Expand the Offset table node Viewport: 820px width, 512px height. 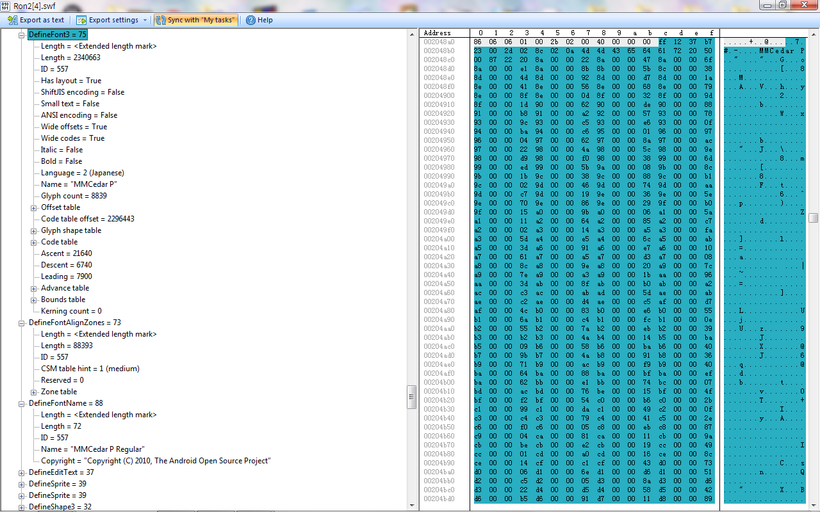tap(34, 207)
